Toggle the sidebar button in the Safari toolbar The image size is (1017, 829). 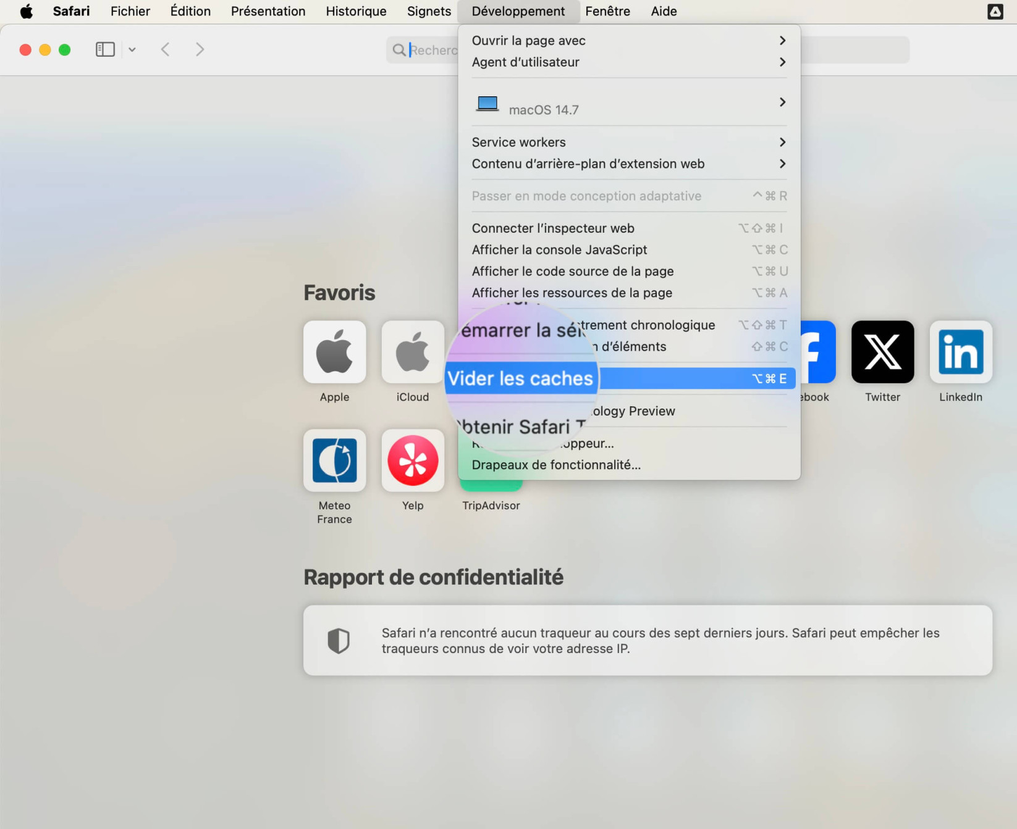pos(105,49)
